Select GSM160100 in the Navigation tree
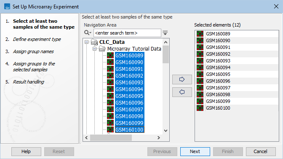Image resolution: width=283 pixels, height=159 pixels. click(129, 130)
